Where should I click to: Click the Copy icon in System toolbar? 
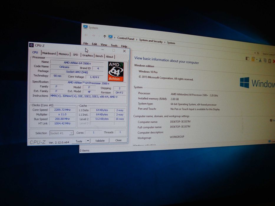coord(265,60)
